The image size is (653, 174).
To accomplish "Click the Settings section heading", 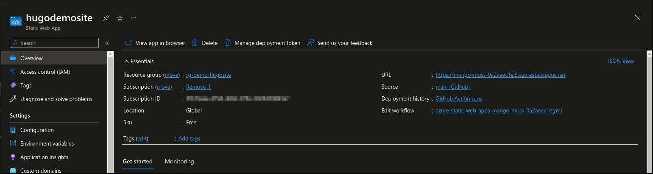I will coord(20,115).
